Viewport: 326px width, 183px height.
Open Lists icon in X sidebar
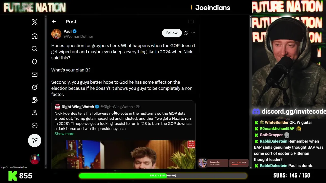35,100
